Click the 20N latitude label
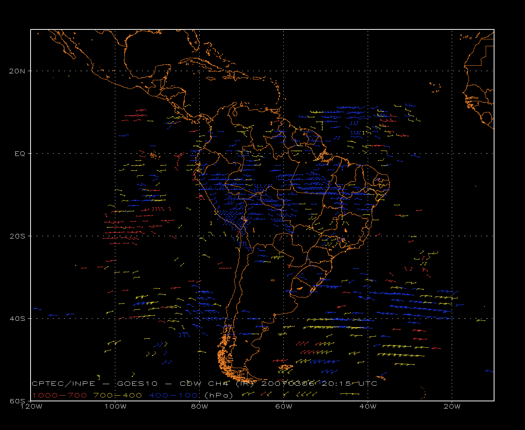The image size is (525, 430). pyautogui.click(x=18, y=71)
